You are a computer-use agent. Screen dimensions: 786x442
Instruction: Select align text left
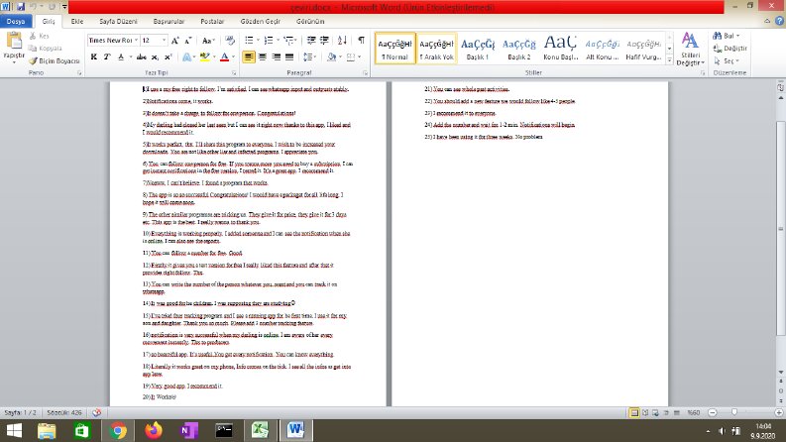[249, 57]
